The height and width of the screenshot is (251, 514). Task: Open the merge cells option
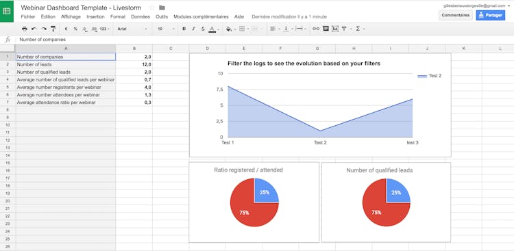point(257,29)
